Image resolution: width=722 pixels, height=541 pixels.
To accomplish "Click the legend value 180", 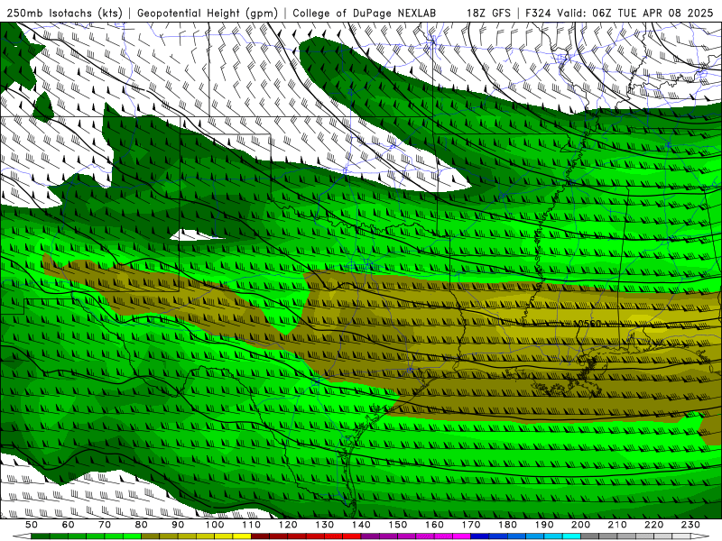I will click(507, 525).
